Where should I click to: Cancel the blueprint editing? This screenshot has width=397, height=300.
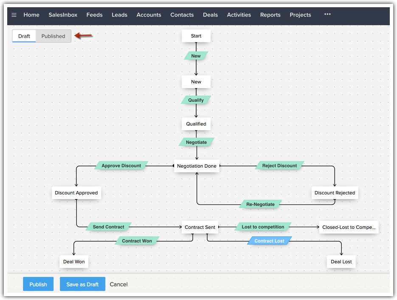118,284
